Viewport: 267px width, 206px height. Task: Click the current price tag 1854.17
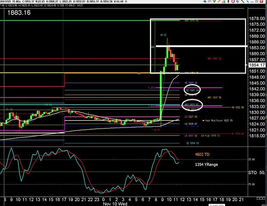(x=257, y=65)
